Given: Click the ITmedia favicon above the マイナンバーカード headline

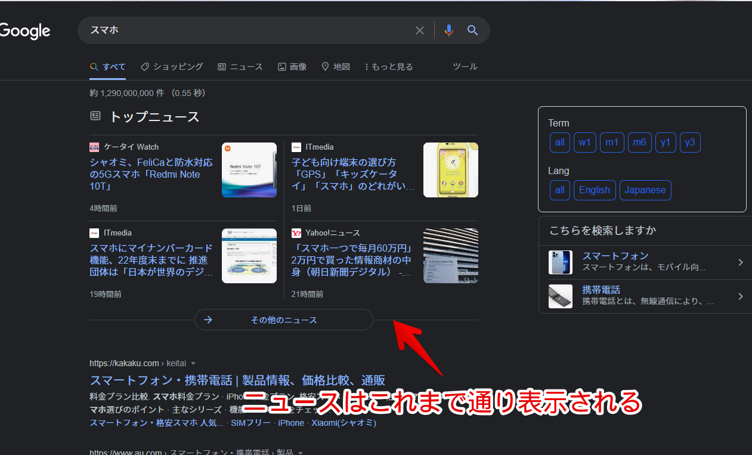Looking at the screenshot, I should coord(94,233).
